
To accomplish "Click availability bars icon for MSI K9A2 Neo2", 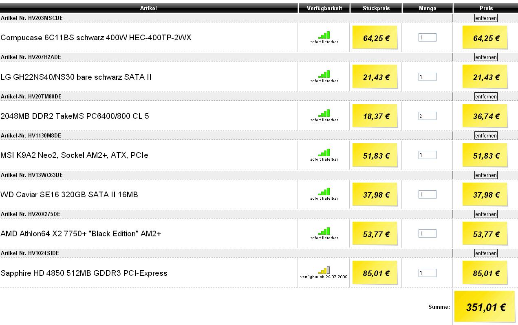I will coord(324,153).
